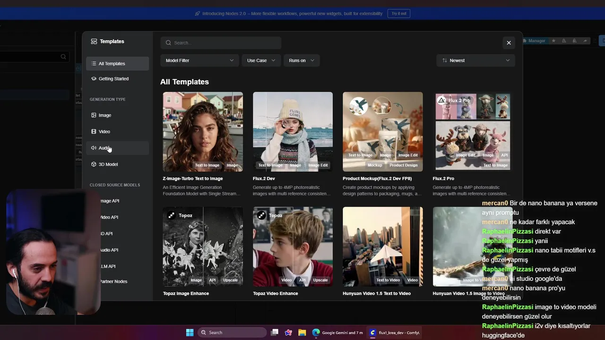This screenshot has height=340, width=605.
Task: Close the Templates dialog with the X
Action: (x=509, y=42)
